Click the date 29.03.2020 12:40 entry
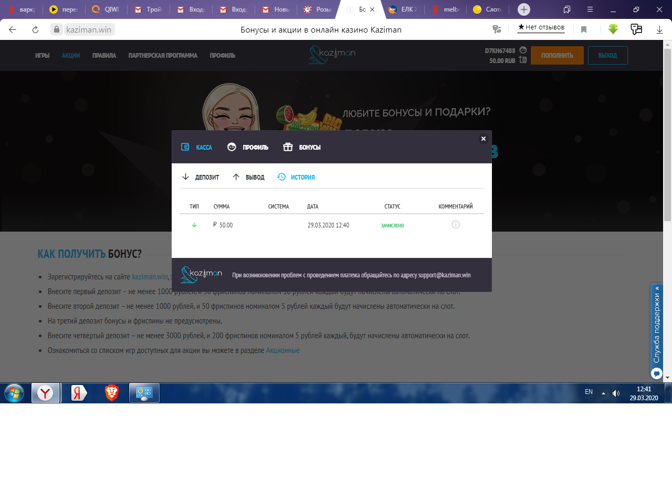This screenshot has height=479, width=672. point(328,225)
